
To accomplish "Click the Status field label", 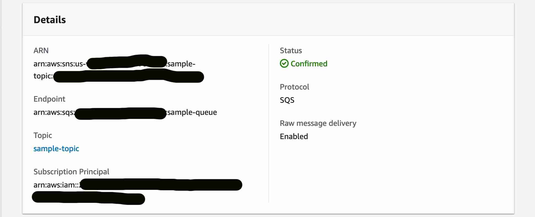I will 291,50.
